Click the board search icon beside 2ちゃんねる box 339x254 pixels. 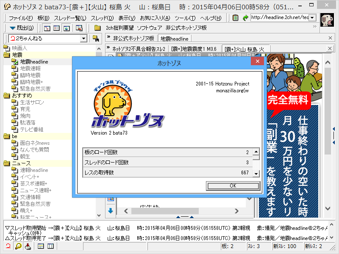(96, 38)
